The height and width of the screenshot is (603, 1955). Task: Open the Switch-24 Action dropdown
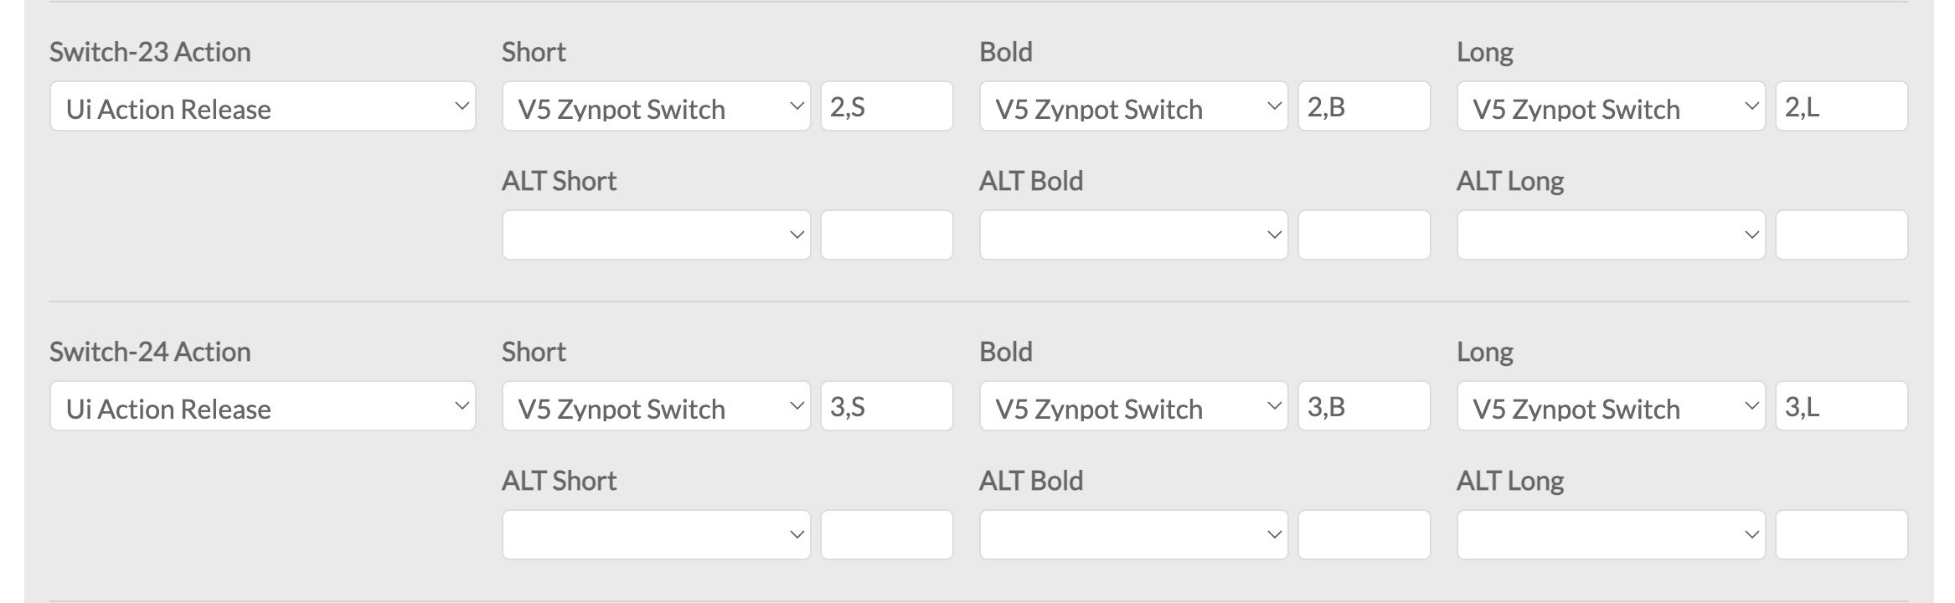262,406
